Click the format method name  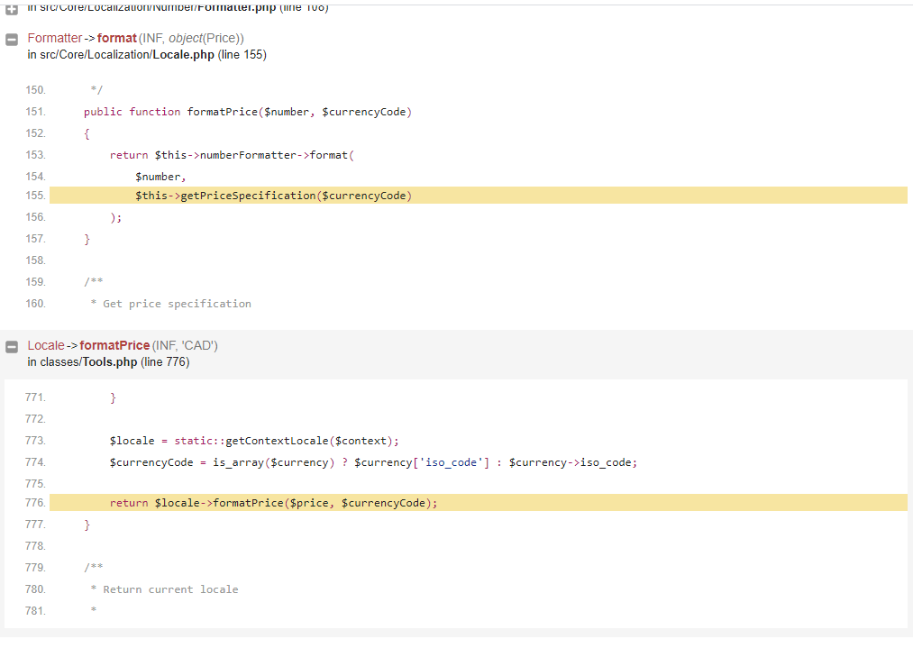pyautogui.click(x=116, y=38)
